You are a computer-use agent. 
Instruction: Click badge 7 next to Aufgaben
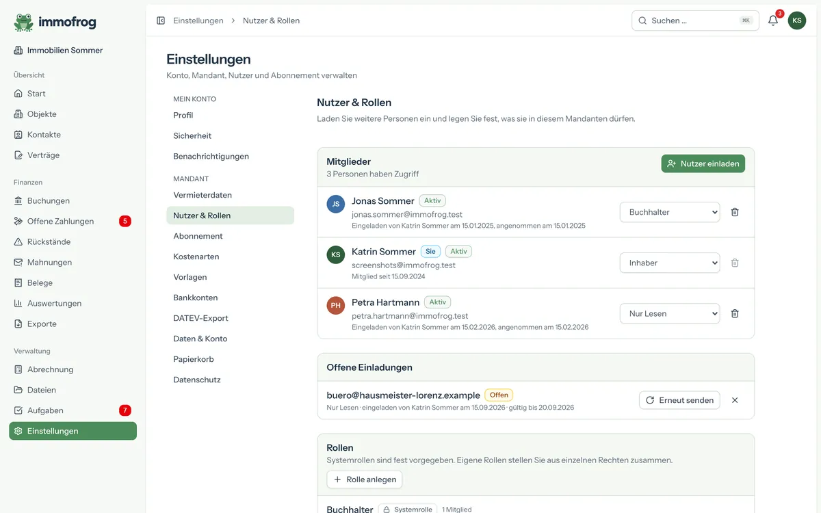pos(125,410)
